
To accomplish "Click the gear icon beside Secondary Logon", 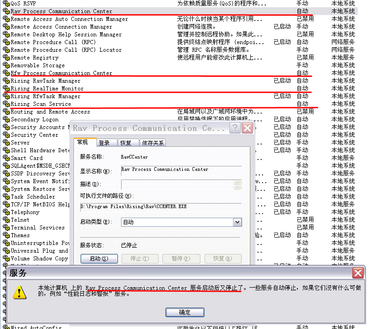I will tap(6, 120).
